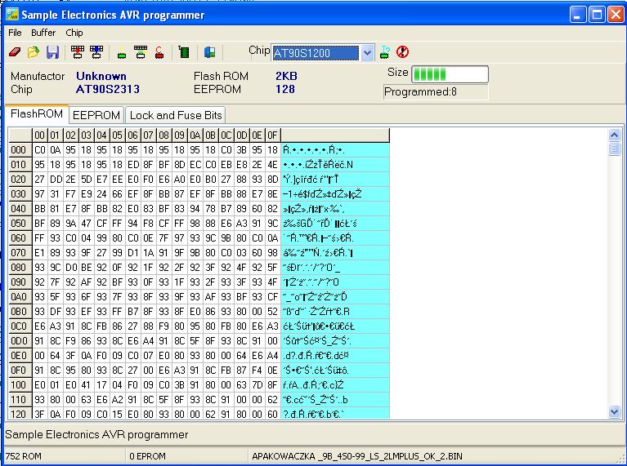The image size is (627, 466).
Task: Click the green Size progress bar
Action: tap(432, 74)
